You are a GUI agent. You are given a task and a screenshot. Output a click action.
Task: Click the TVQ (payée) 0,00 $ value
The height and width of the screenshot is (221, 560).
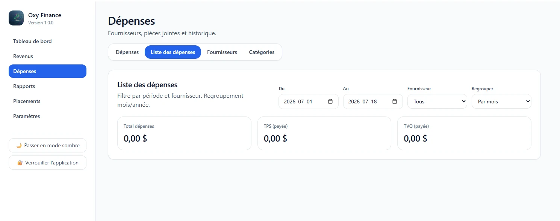coord(415,139)
